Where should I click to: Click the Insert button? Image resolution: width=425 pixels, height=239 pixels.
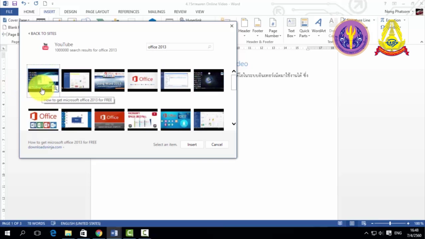(x=192, y=144)
